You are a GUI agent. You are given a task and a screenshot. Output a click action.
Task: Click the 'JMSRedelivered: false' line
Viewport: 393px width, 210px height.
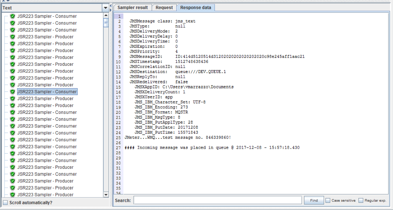click(x=159, y=82)
